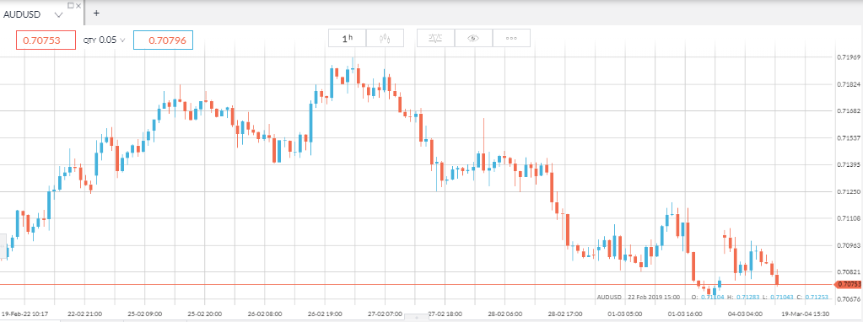Click the 26-02 19:00 time label
Screen dimensions: 863x322
pos(324,314)
